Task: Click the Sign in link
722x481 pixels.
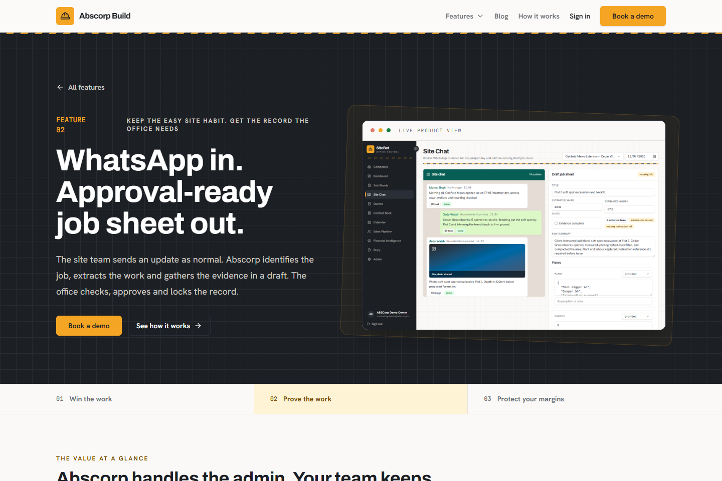Action: click(580, 16)
